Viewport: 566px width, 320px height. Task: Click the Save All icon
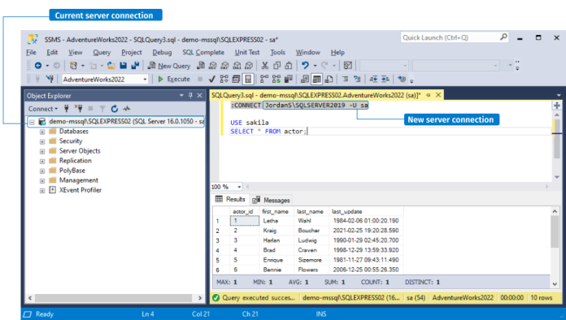(135, 66)
